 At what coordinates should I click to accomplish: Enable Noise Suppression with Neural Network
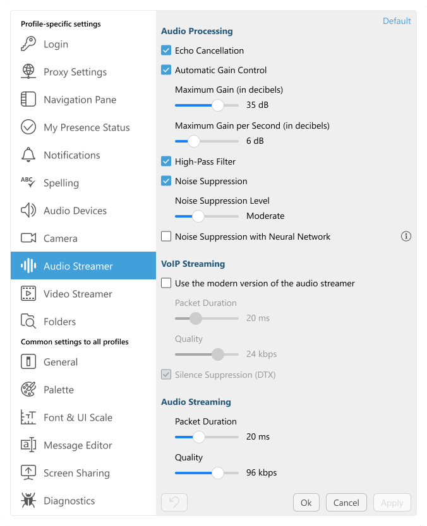pos(166,237)
